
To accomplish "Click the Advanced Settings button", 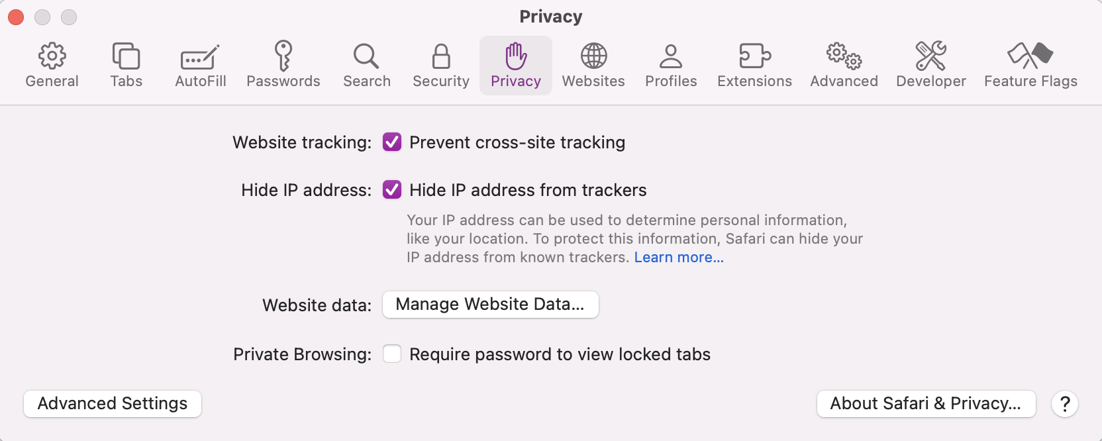I will [x=111, y=403].
